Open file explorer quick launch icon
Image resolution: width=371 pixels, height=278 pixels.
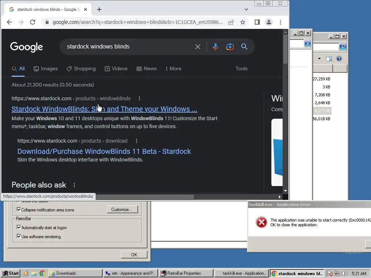(34, 274)
